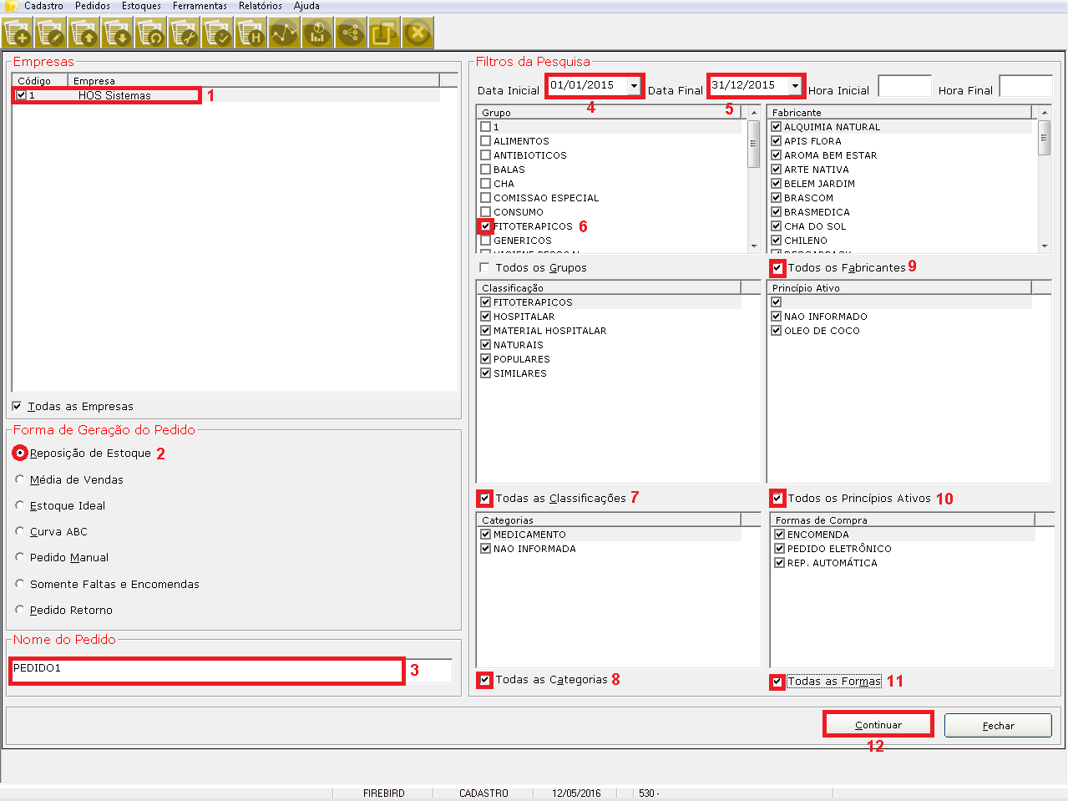Select the Média de Vendas radio option
The height and width of the screenshot is (801, 1068).
point(20,479)
